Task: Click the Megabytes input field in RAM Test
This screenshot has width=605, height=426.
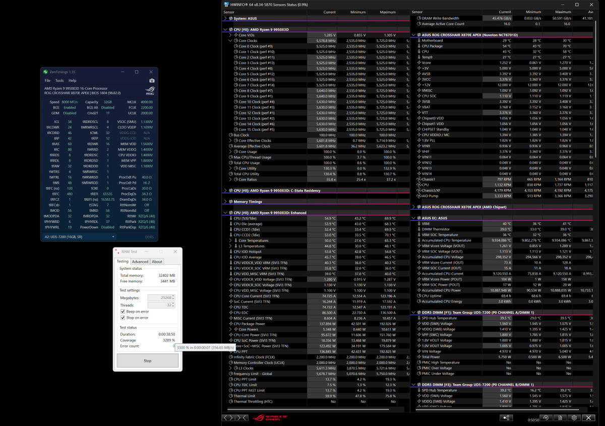Action: [x=161, y=298]
